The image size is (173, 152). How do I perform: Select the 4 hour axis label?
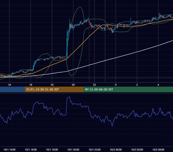pyautogui.click(x=158, y=85)
